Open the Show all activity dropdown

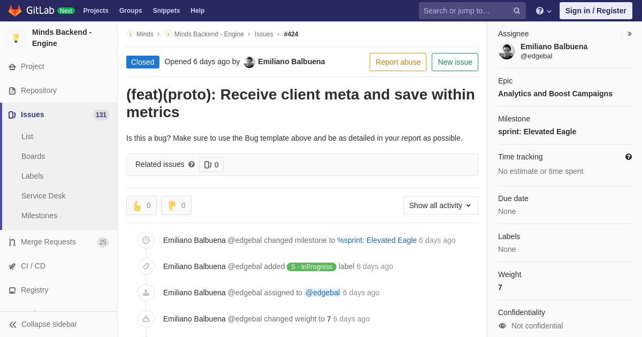pyautogui.click(x=440, y=205)
